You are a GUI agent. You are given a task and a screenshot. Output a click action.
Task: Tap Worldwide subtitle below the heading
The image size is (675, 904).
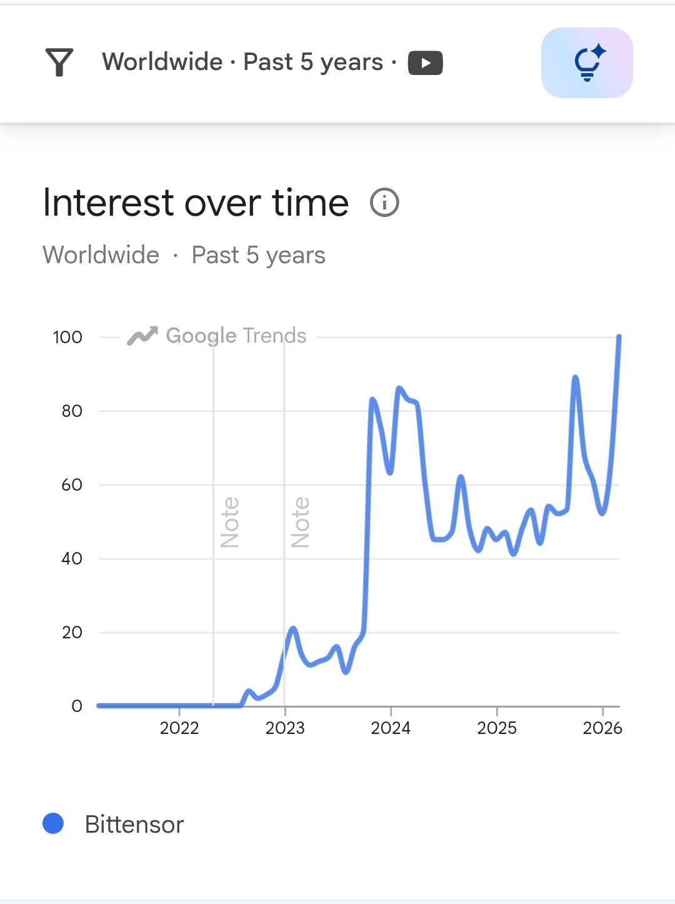point(101,255)
